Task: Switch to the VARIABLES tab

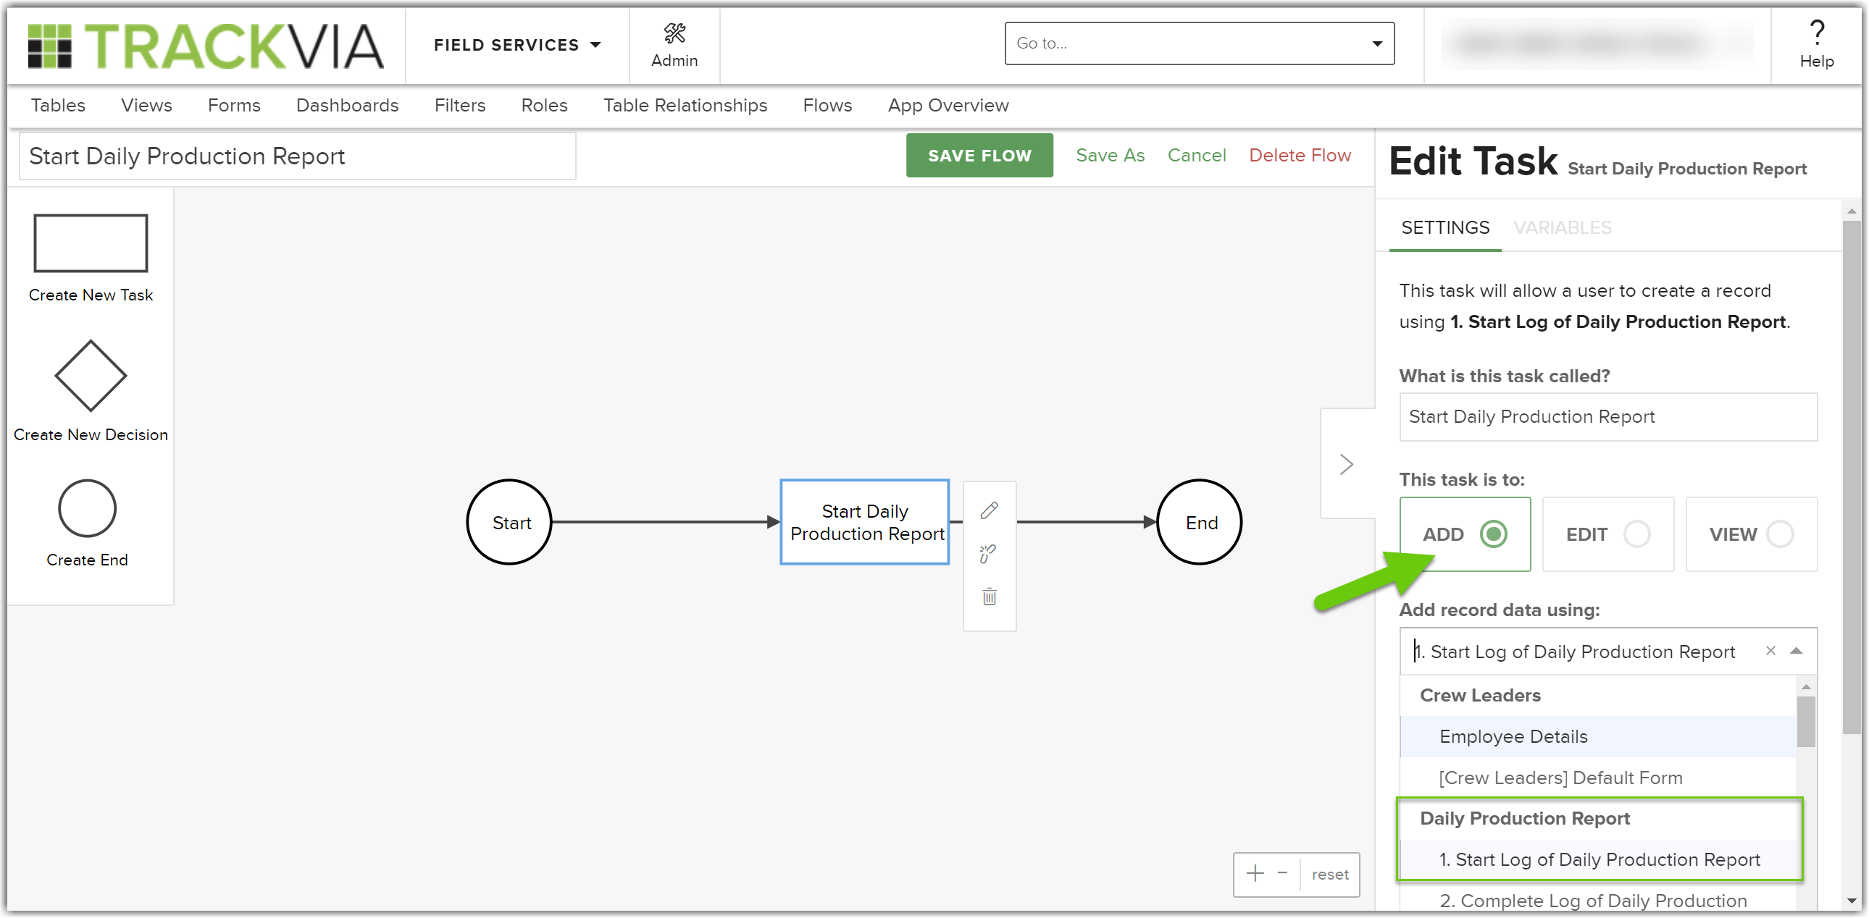Action: (1562, 227)
